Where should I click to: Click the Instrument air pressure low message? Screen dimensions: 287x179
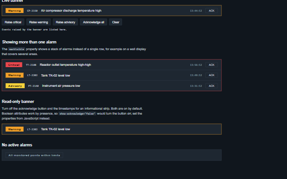coord(61,86)
